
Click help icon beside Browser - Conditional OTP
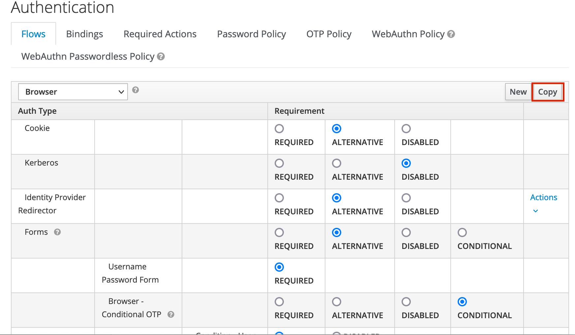tap(171, 315)
